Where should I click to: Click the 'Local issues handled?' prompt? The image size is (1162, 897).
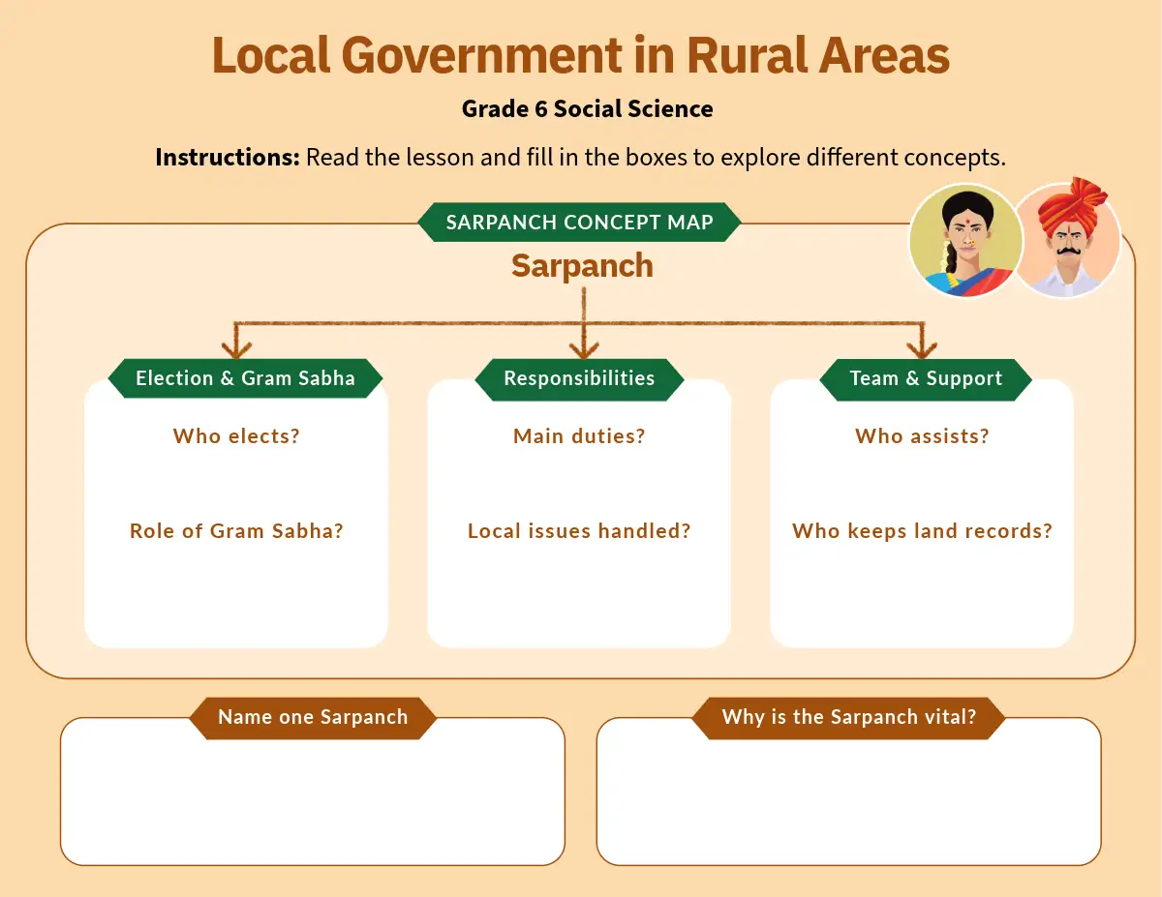579,531
